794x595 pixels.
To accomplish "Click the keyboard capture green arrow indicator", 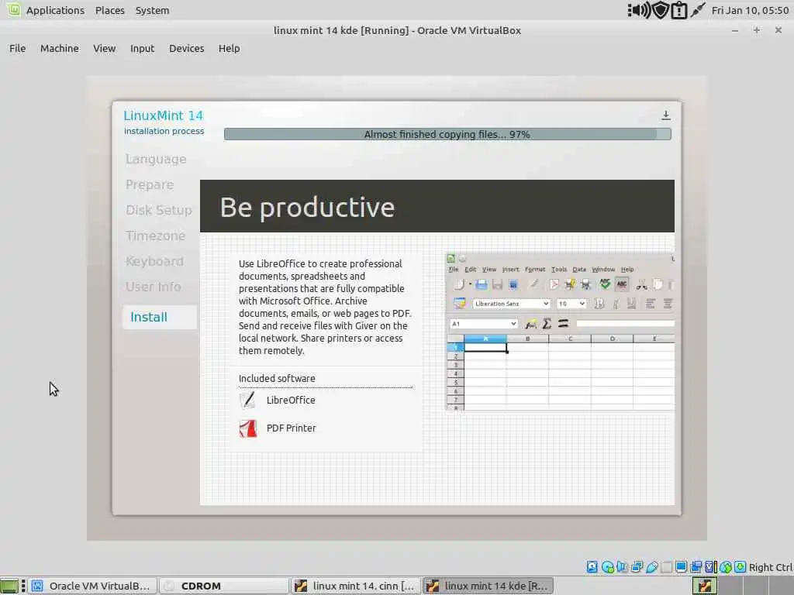I will click(740, 566).
